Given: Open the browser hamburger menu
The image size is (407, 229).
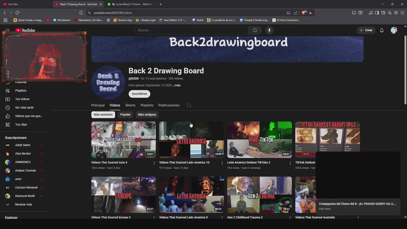Looking at the screenshot, I should pos(402,13).
